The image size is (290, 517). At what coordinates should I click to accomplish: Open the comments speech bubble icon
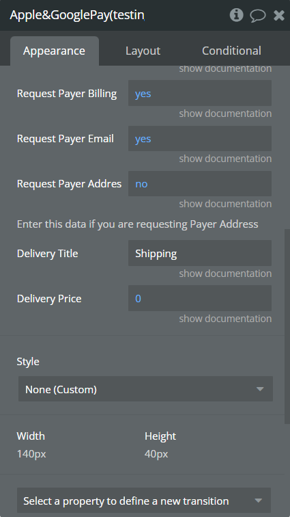258,15
